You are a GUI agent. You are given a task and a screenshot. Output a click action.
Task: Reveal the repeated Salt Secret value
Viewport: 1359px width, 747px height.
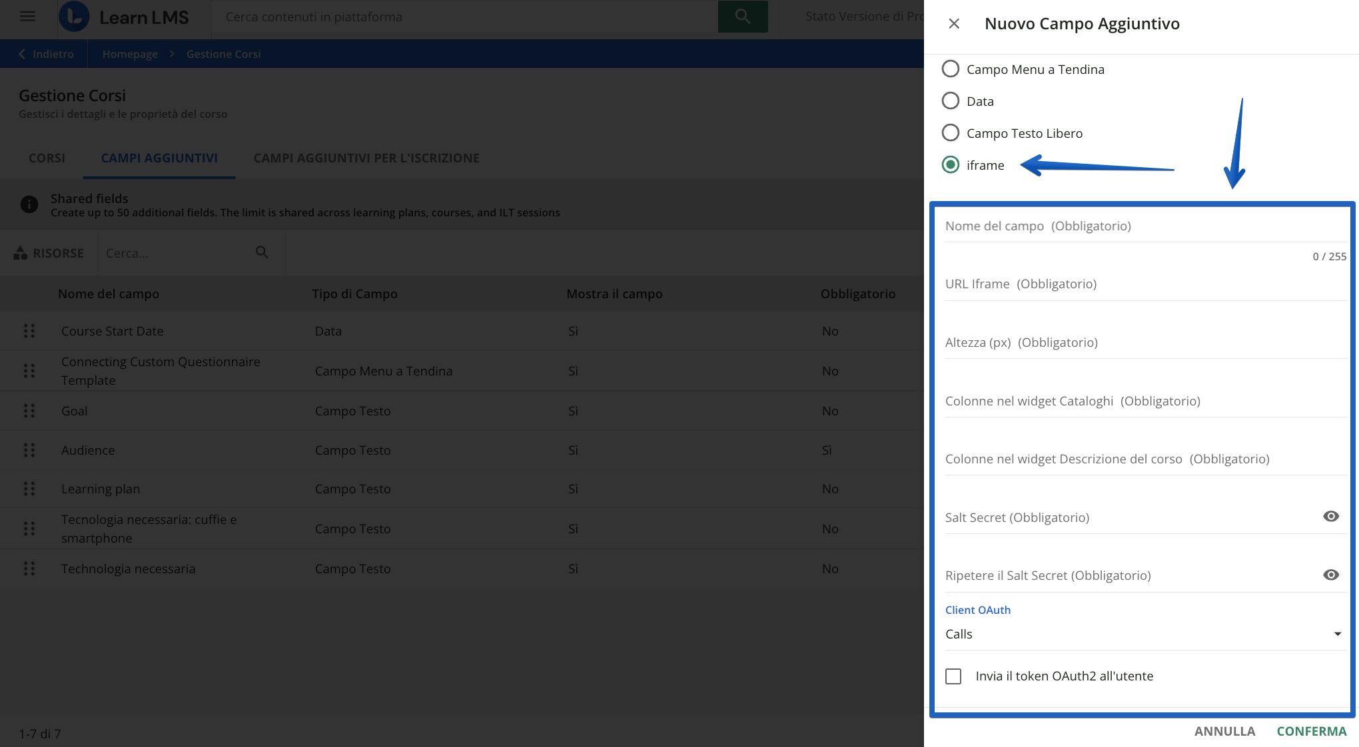(x=1330, y=575)
